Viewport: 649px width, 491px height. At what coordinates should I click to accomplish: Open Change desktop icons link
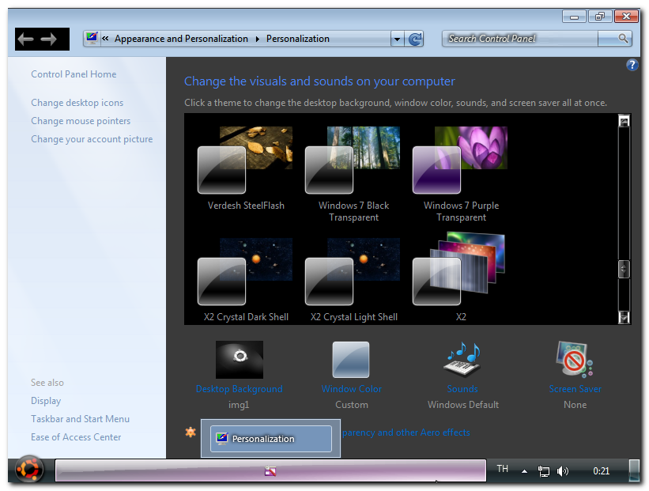tap(77, 103)
